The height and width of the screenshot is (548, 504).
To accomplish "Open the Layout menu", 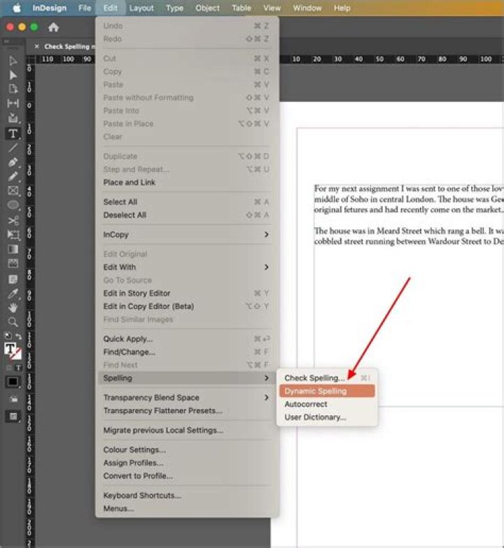I will tap(141, 8).
